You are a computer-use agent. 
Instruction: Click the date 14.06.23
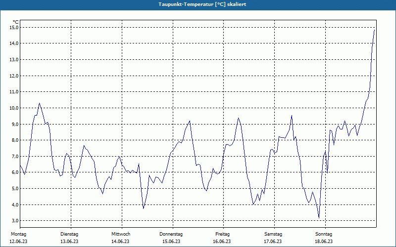[120, 242]
